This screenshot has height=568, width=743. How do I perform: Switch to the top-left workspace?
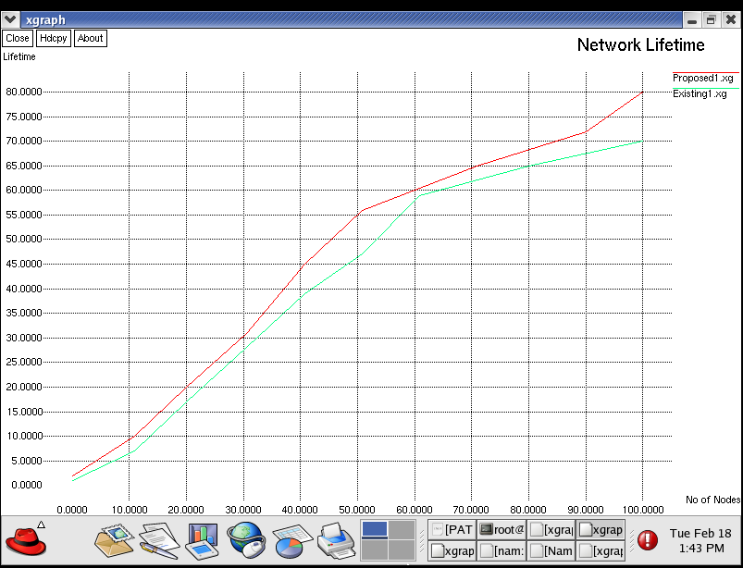click(374, 529)
